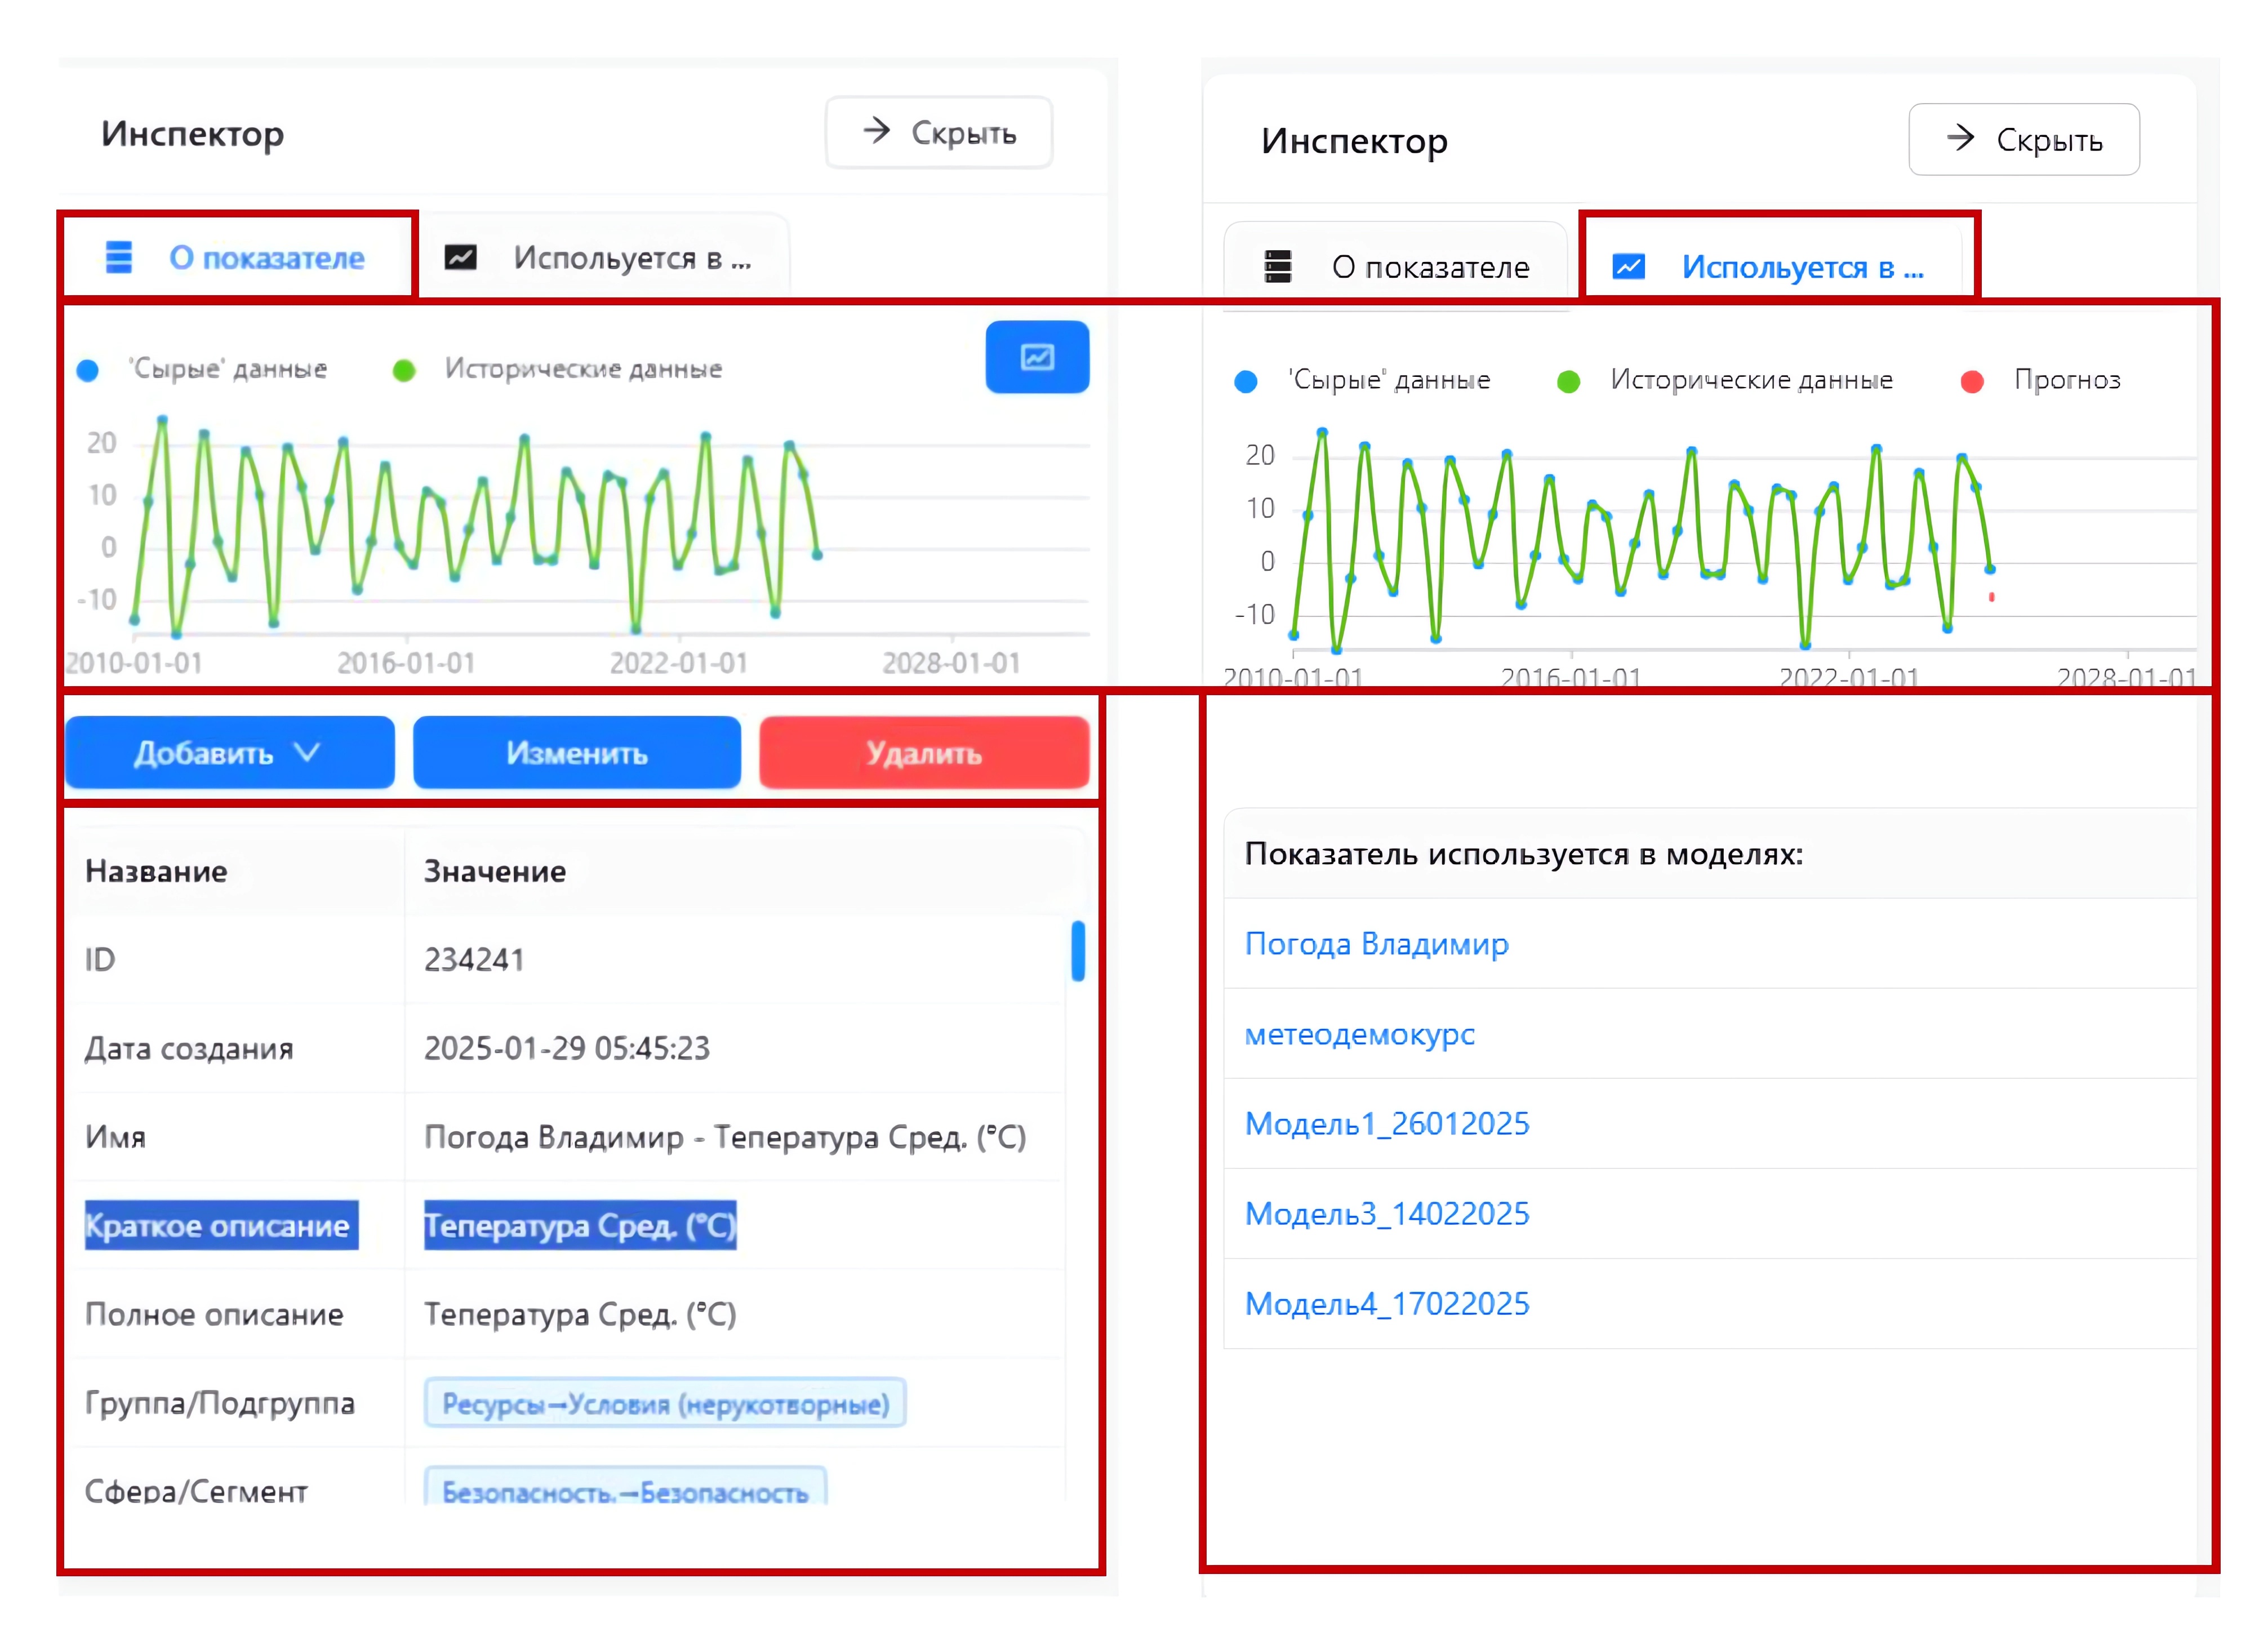Click the blue table scrollbar thumb

click(x=1078, y=950)
